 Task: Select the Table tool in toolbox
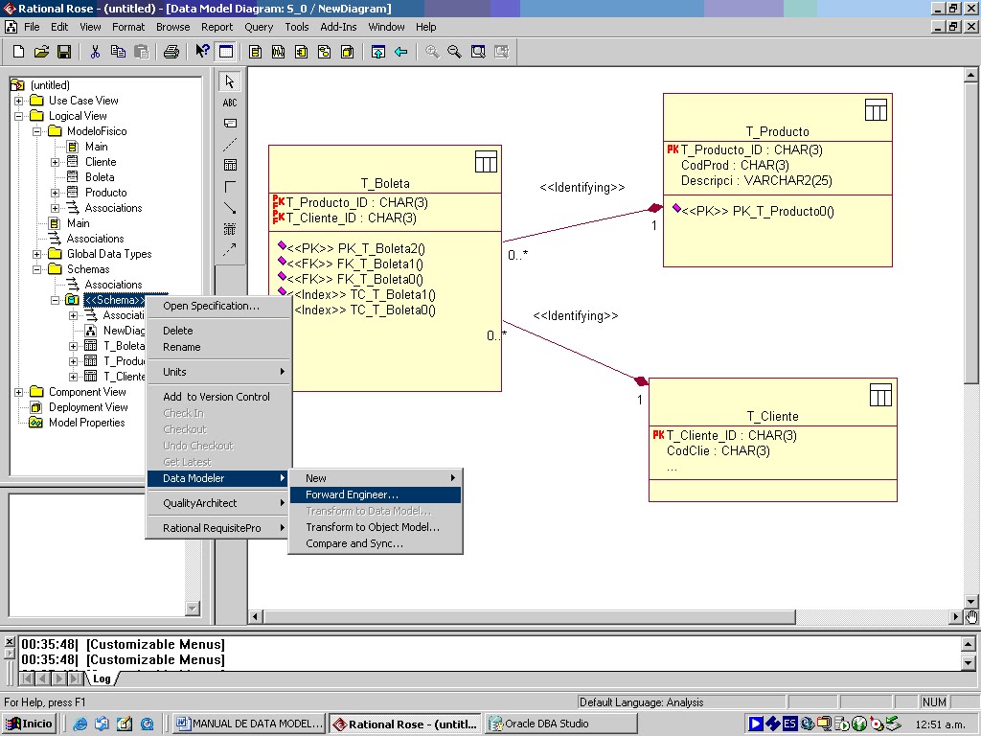pyautogui.click(x=230, y=165)
